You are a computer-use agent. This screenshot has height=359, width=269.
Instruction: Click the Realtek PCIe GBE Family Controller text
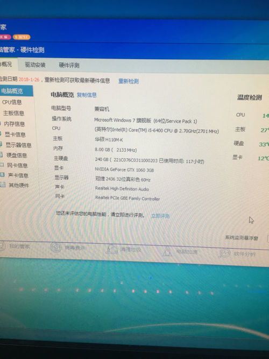tap(128, 198)
